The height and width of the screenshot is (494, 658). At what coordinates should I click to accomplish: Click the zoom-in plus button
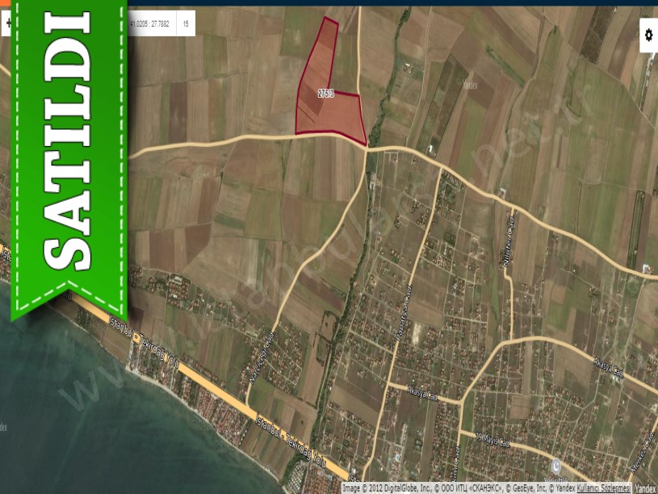(x=8, y=24)
